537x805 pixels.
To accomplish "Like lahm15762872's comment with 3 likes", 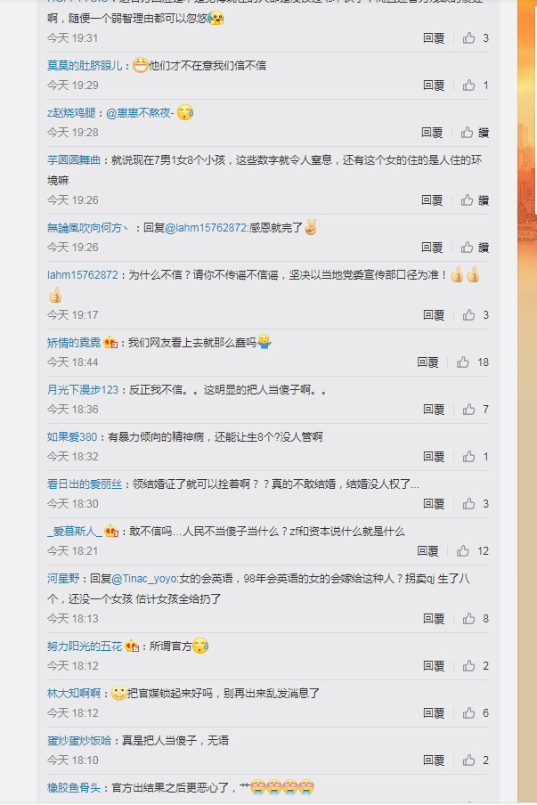I will point(476,315).
